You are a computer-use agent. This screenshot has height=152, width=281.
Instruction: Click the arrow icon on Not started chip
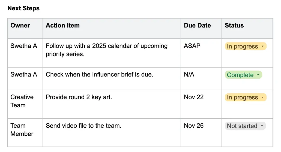[262, 126]
